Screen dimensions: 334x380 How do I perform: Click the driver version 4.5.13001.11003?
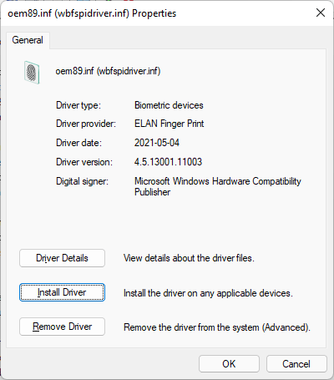pos(168,162)
